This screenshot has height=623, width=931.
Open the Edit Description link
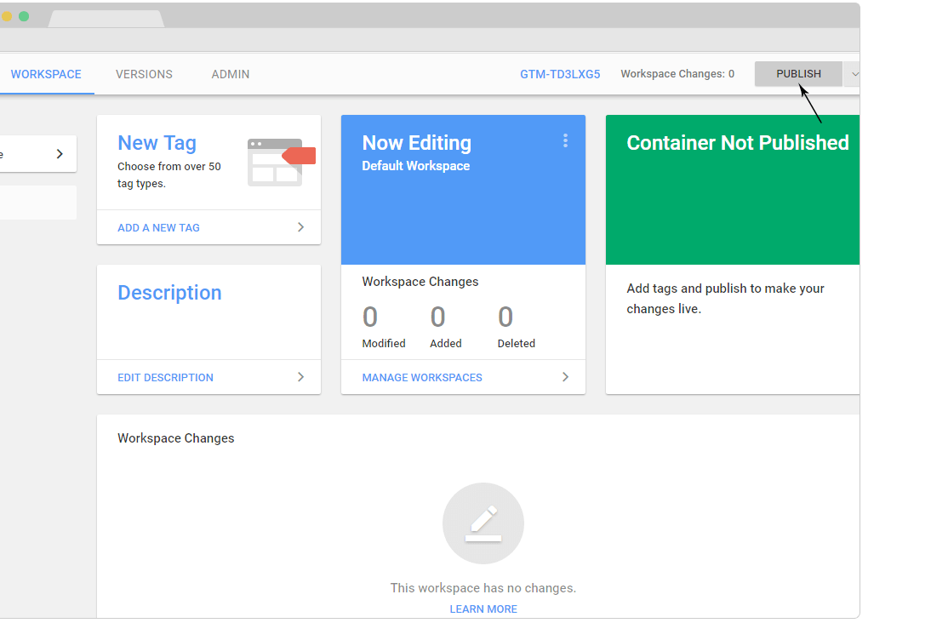coord(165,377)
